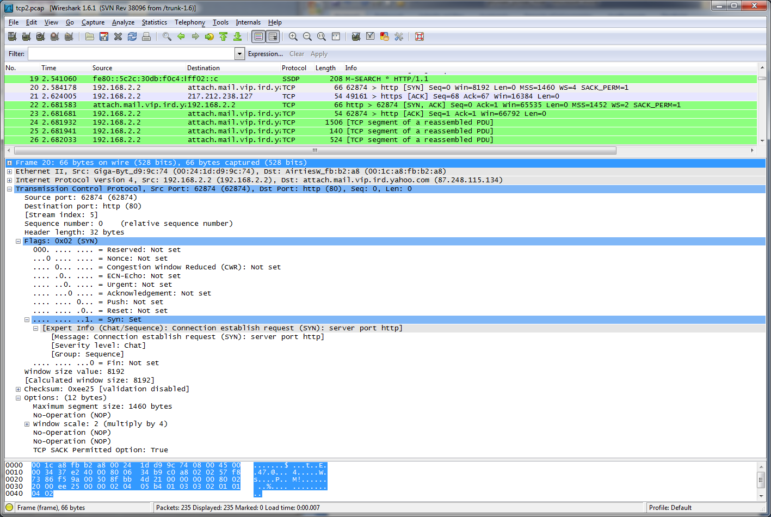The height and width of the screenshot is (517, 771).
Task: Find a packet magnifier icon
Action: [x=167, y=36]
